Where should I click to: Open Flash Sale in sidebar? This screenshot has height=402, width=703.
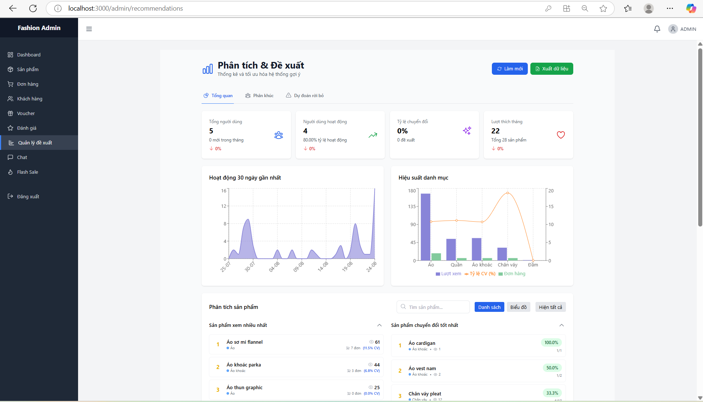(x=39, y=172)
